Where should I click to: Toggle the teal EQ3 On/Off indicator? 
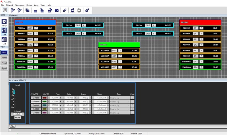coord(45,105)
